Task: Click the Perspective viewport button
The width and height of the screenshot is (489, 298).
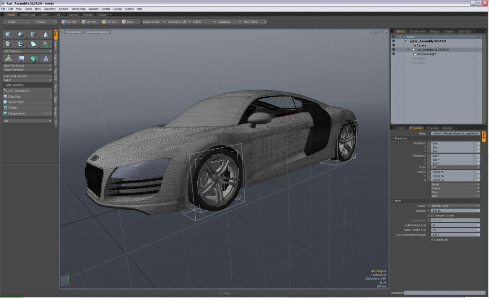Action: [74, 32]
